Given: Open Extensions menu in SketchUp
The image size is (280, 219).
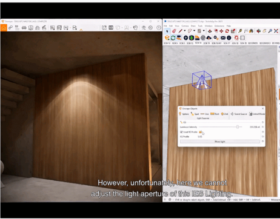Looking at the screenshot, I should 219,26.
